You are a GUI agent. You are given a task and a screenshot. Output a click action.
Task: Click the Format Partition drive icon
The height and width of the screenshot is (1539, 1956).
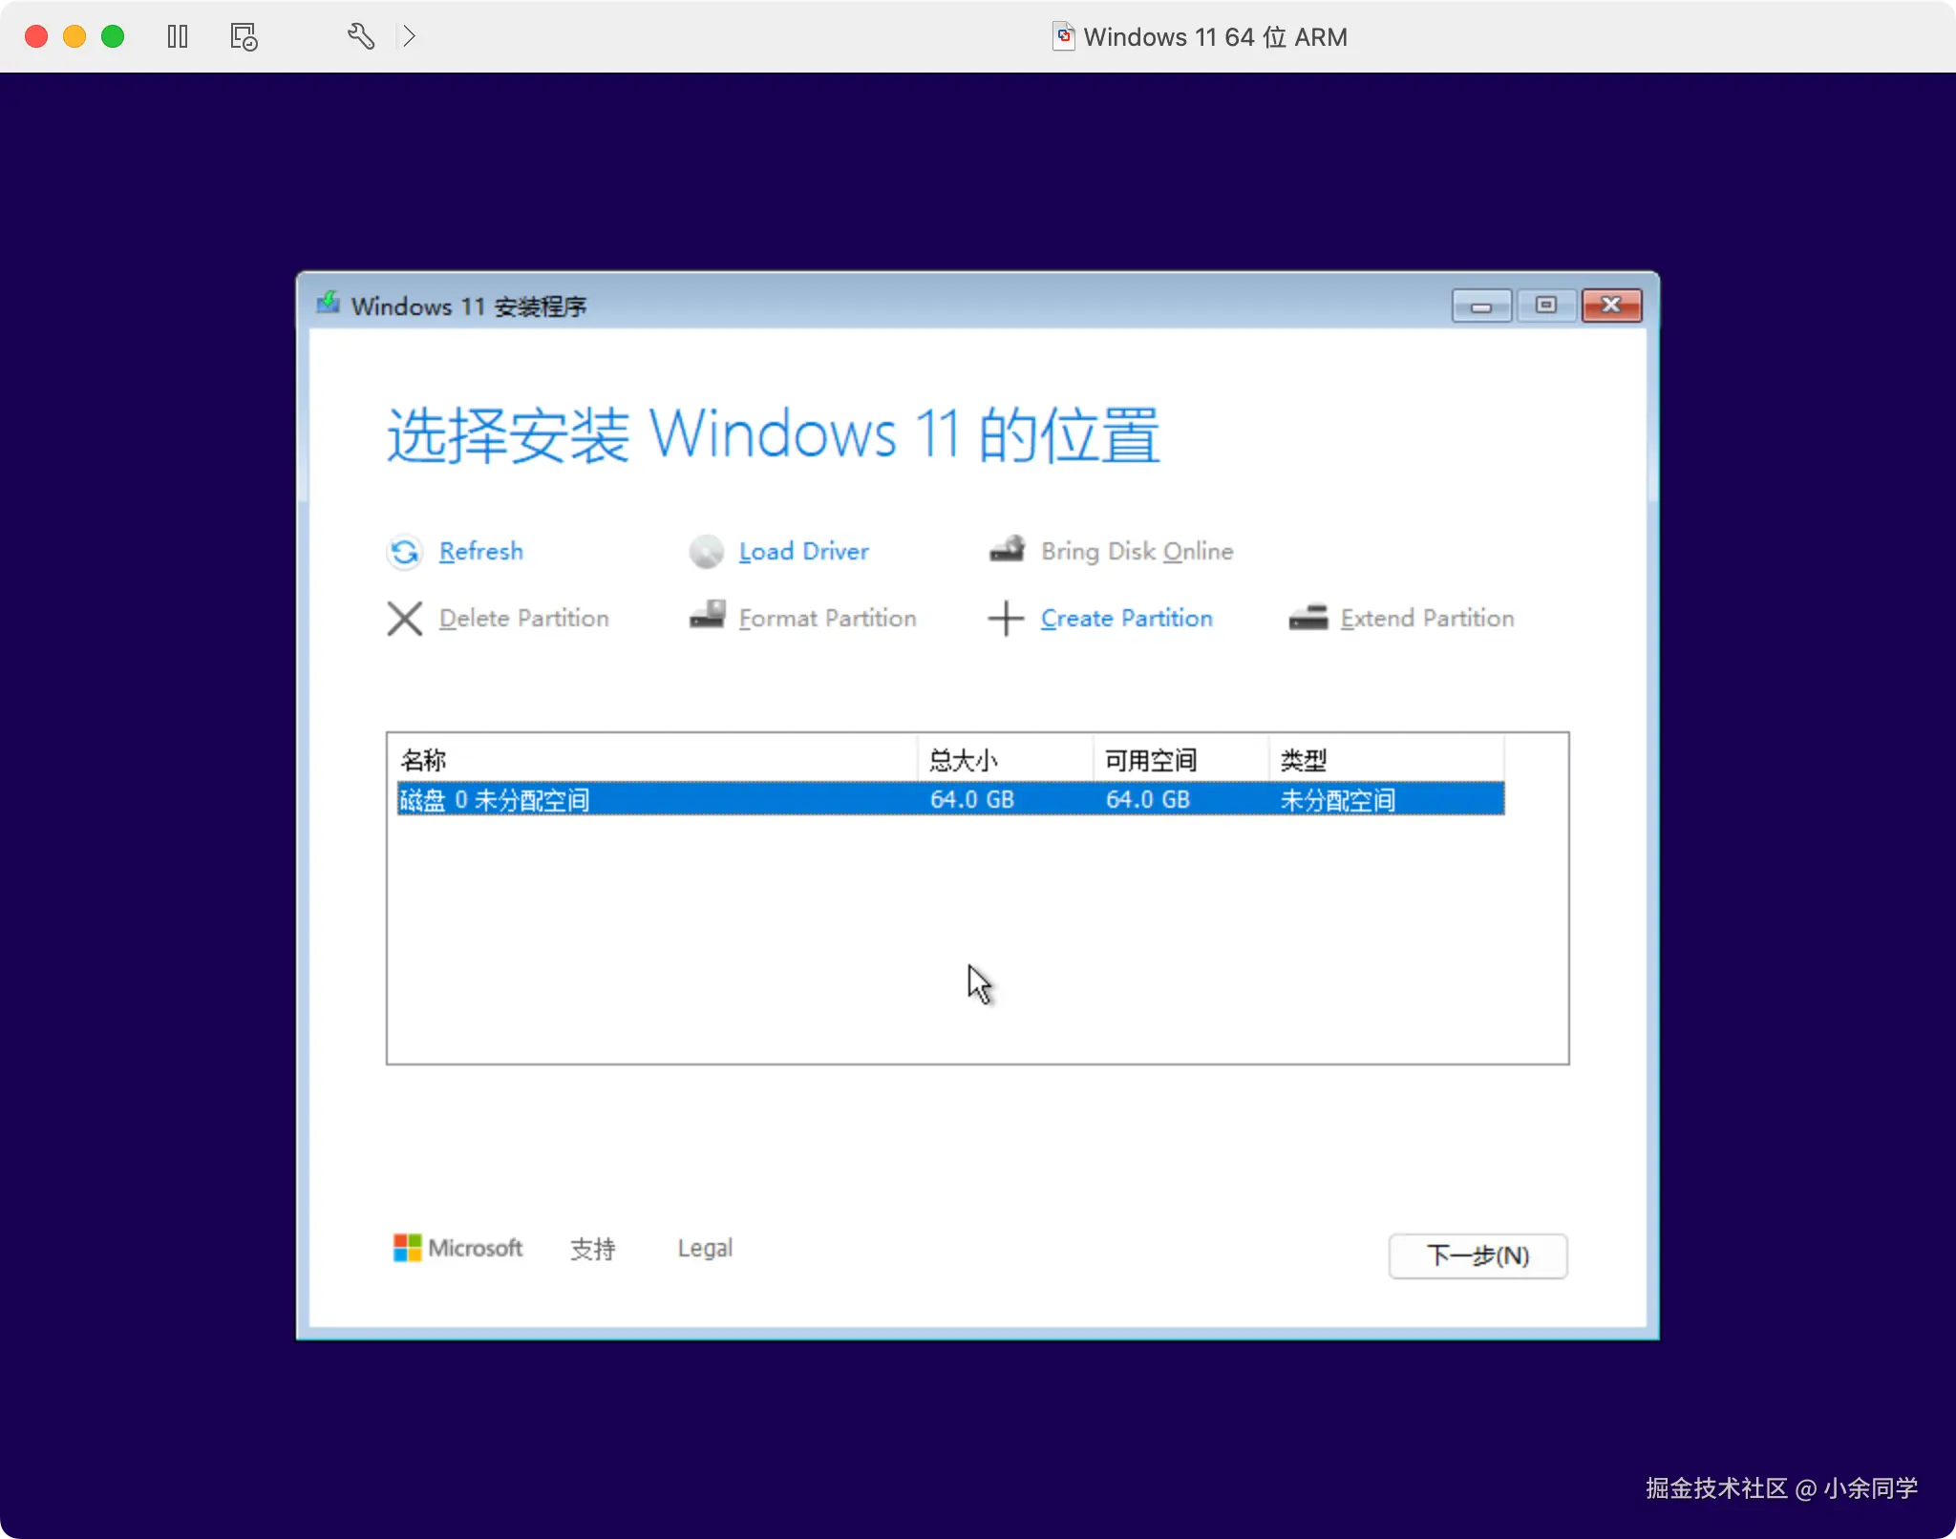tap(708, 616)
